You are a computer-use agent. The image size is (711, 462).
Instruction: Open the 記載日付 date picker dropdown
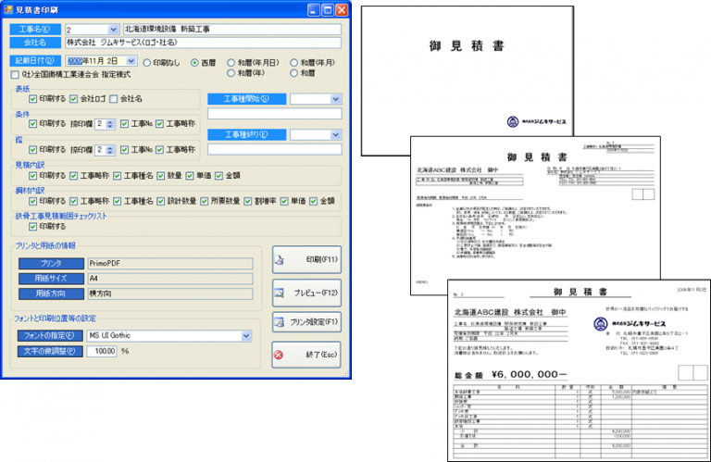pos(131,61)
